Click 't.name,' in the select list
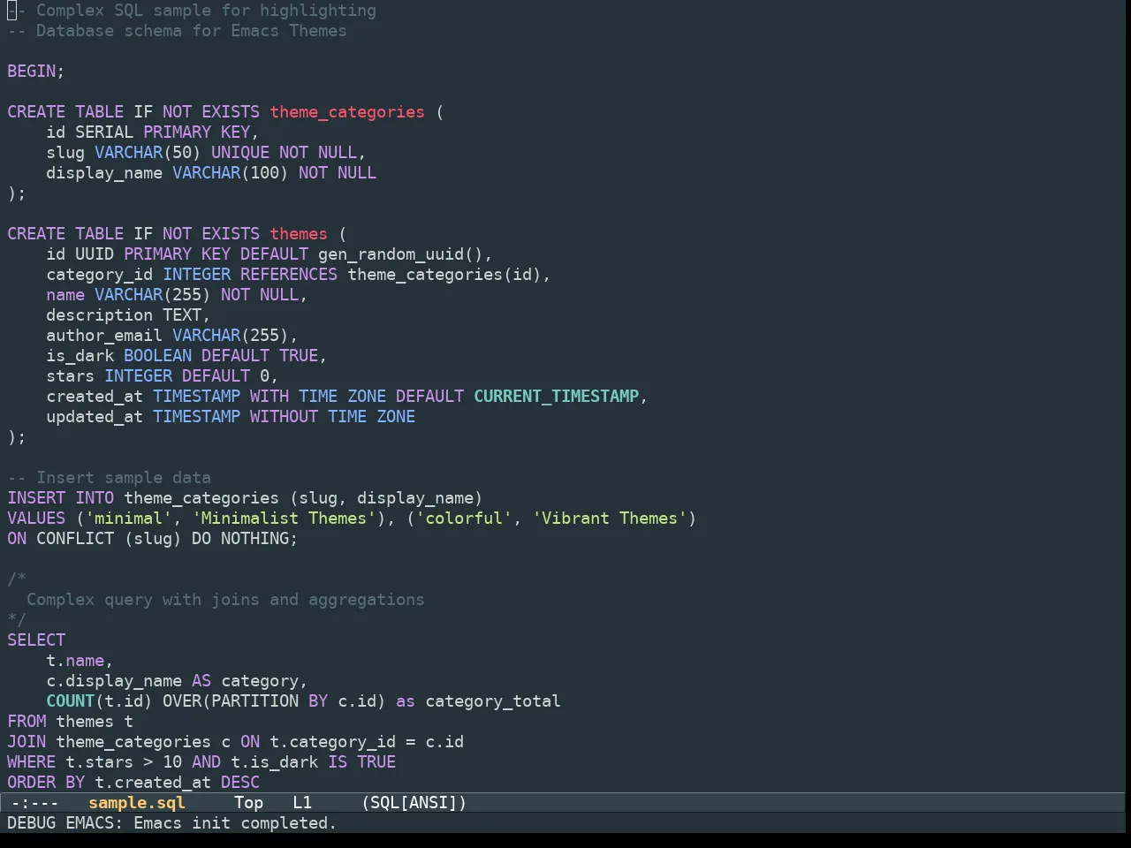The height and width of the screenshot is (848, 1131). click(x=80, y=660)
